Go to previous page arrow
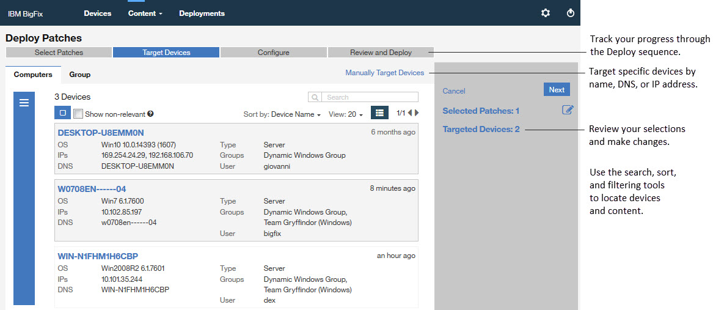This screenshot has width=713, height=310. [x=410, y=113]
